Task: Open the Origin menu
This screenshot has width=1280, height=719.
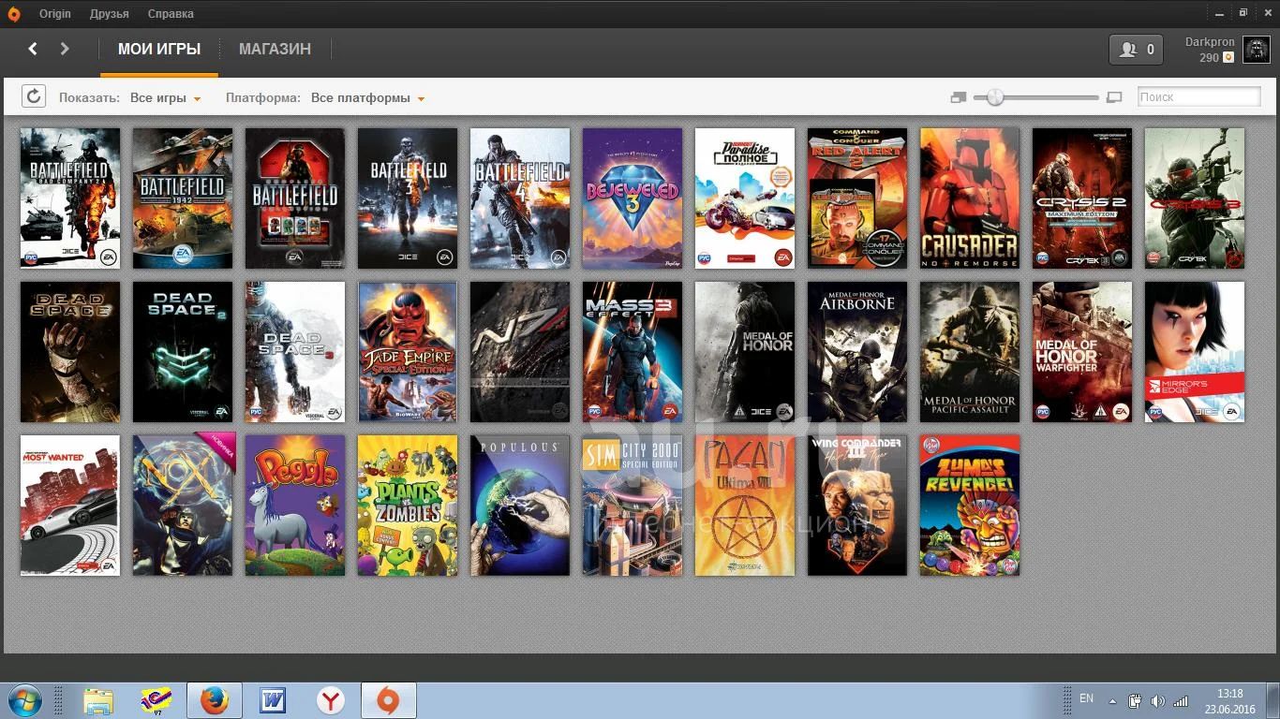Action: 55,14
